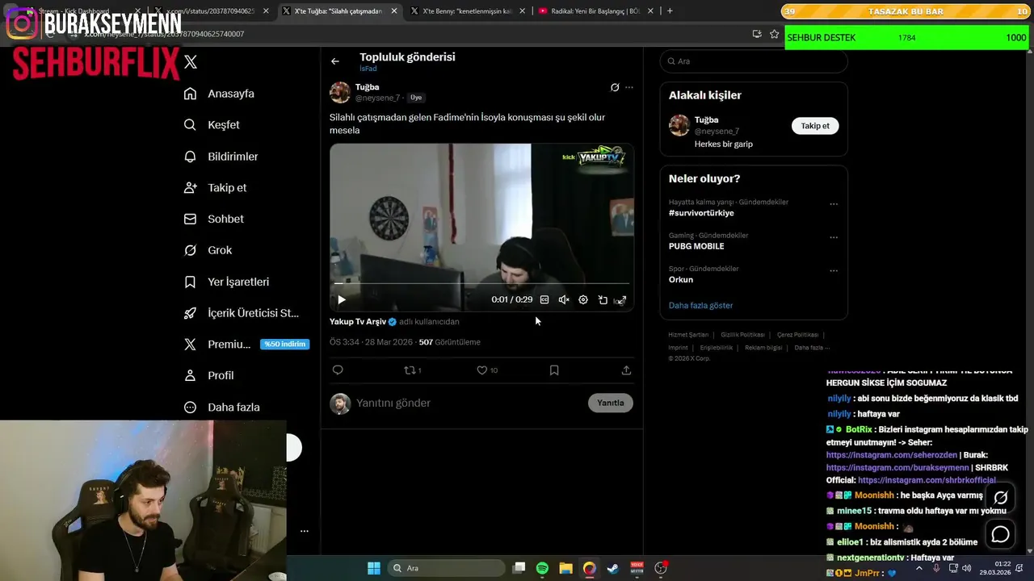Open Anasayfa home in X sidebar
The width and height of the screenshot is (1034, 581).
(x=219, y=94)
